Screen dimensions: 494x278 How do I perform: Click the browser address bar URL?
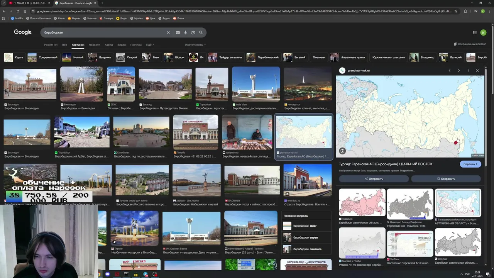click(243, 11)
